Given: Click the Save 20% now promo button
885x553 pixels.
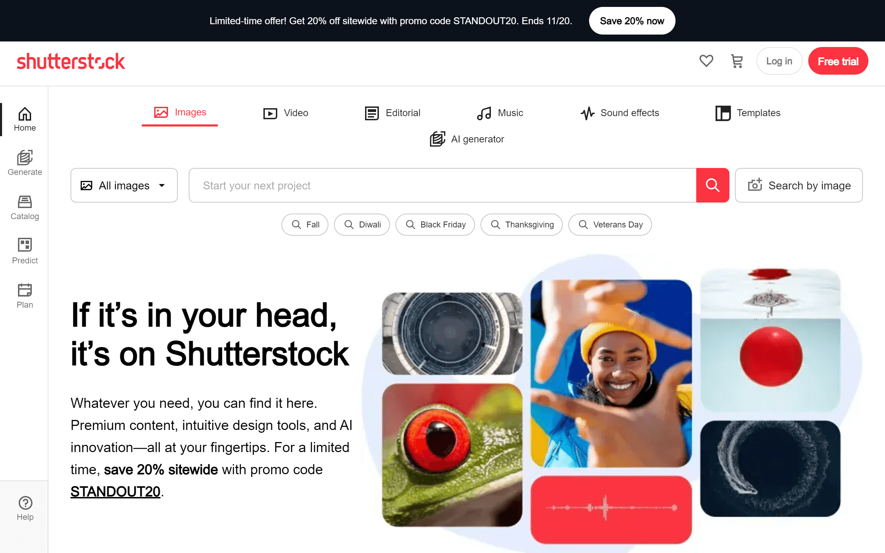Looking at the screenshot, I should (x=631, y=20).
